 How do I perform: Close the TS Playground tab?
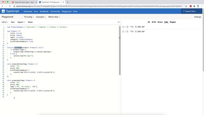tap(63, 2)
